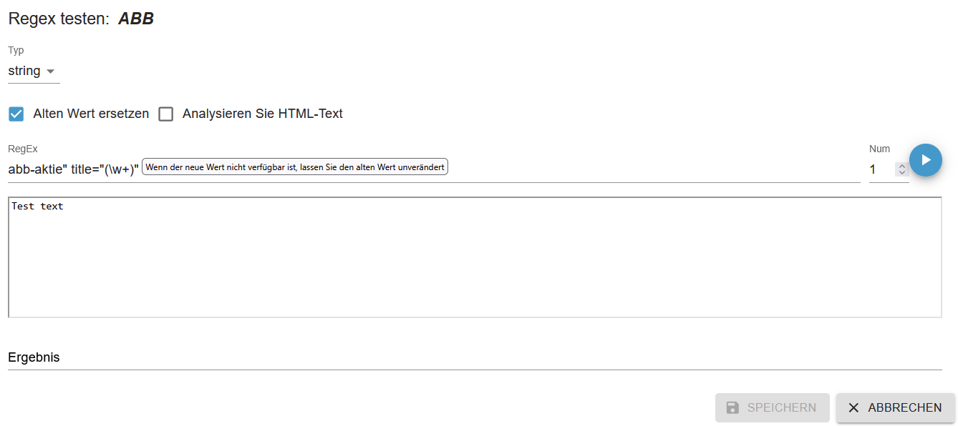
Task: Increase Num with the up stepper arrow
Action: point(902,167)
